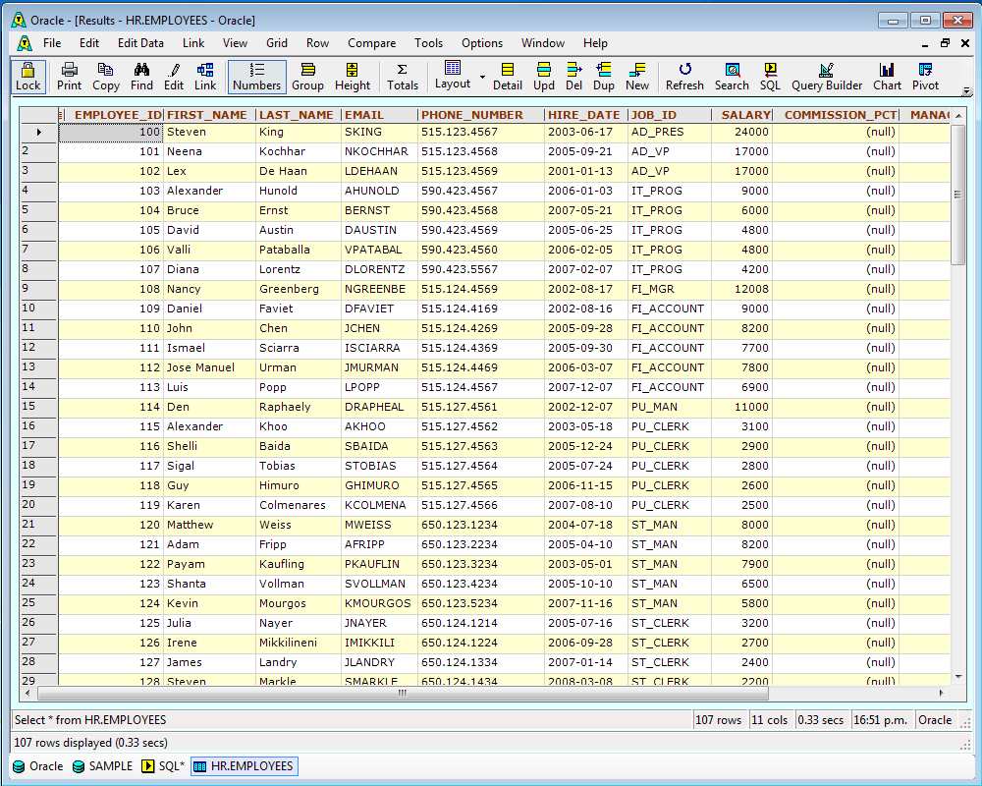Click the Height toolbar icon
The height and width of the screenshot is (786, 982).
click(353, 77)
